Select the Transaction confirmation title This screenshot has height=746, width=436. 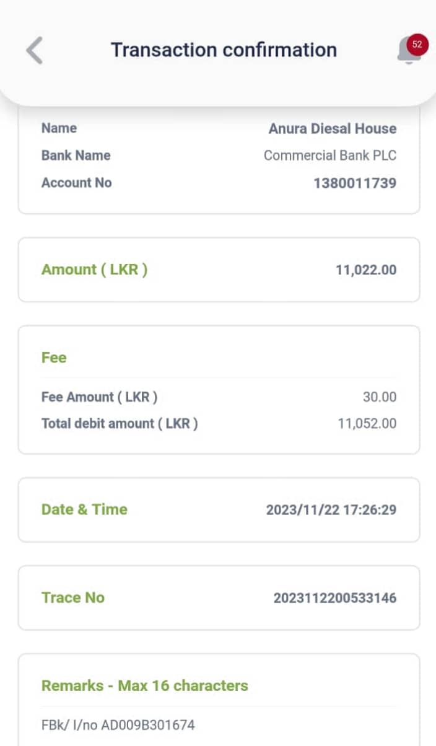click(x=224, y=50)
